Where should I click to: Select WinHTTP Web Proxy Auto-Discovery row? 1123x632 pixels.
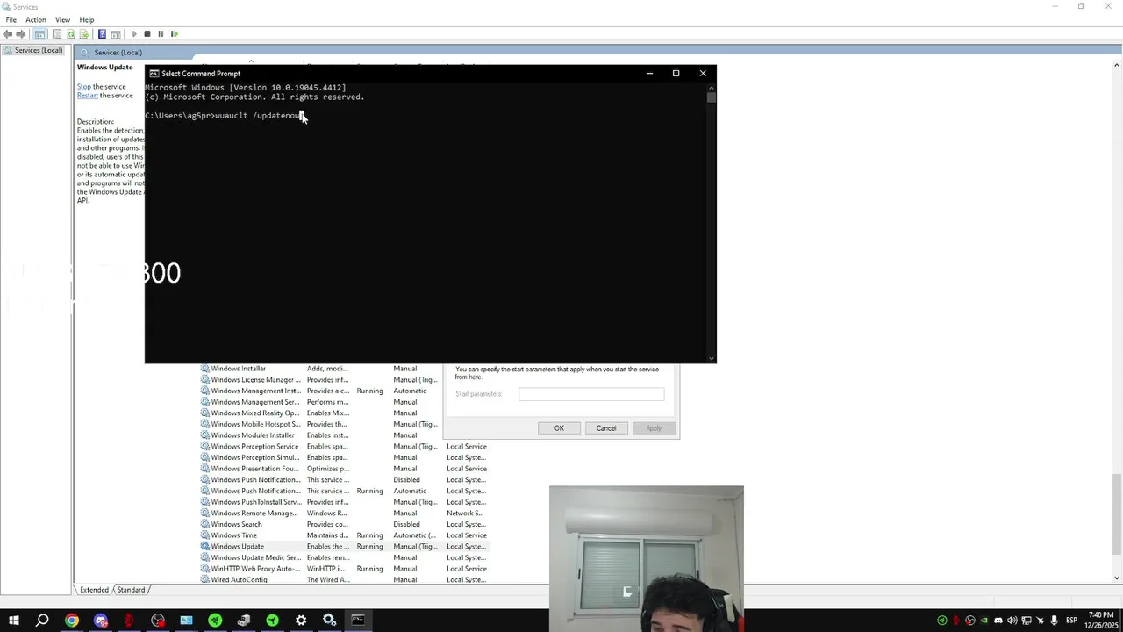click(x=343, y=569)
